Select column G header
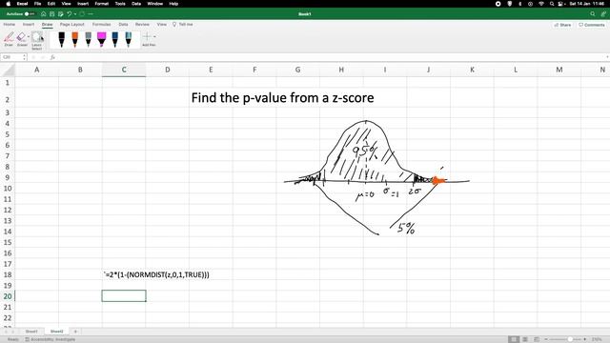This screenshot has width=610, height=343. pos(297,70)
